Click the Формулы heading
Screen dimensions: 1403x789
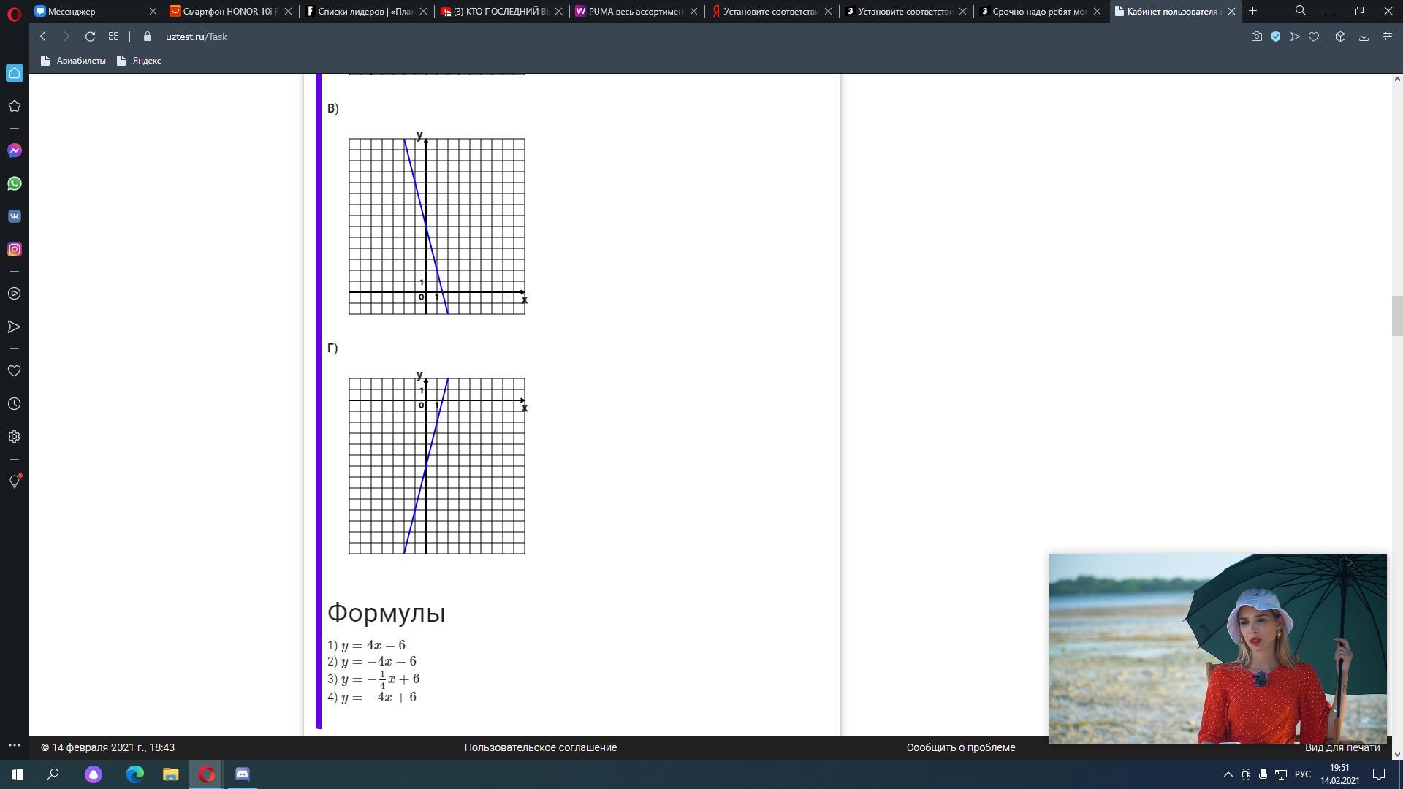(x=386, y=613)
